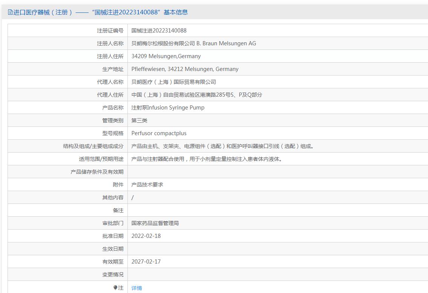Click expiry date 2027-02-17

146,262
